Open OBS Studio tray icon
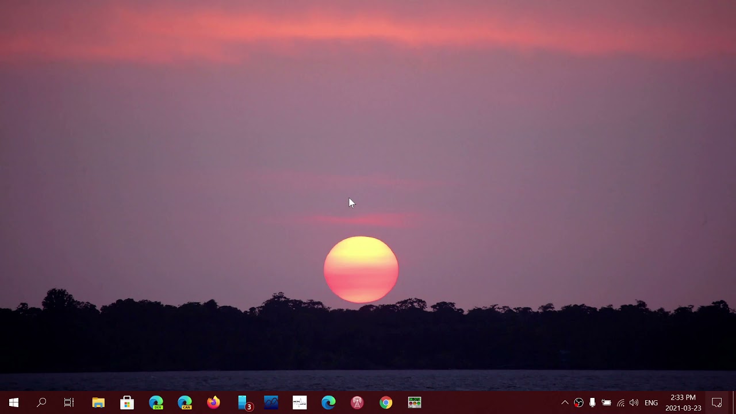 [x=578, y=402]
